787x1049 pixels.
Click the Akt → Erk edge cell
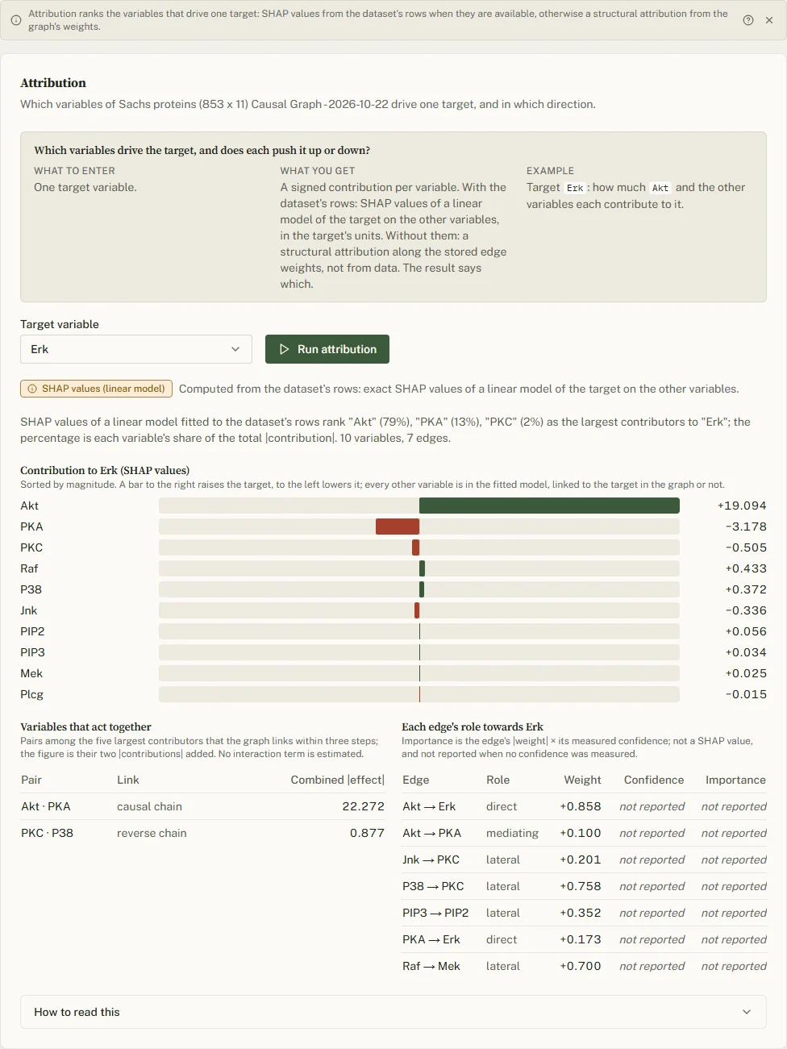pyautogui.click(x=429, y=806)
